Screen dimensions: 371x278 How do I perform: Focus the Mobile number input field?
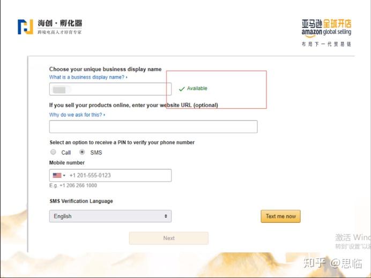pyautogui.click(x=110, y=175)
